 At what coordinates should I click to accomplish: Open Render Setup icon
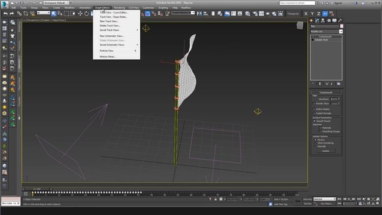pyautogui.click(x=255, y=14)
